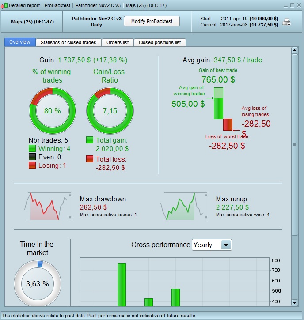304x320 pixels.
Task: Click the Pathfinder Nov2 C v3 Daily label
Action: pyautogui.click(x=97, y=22)
